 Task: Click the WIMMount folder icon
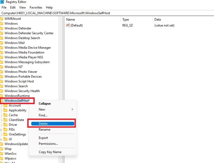2,19
